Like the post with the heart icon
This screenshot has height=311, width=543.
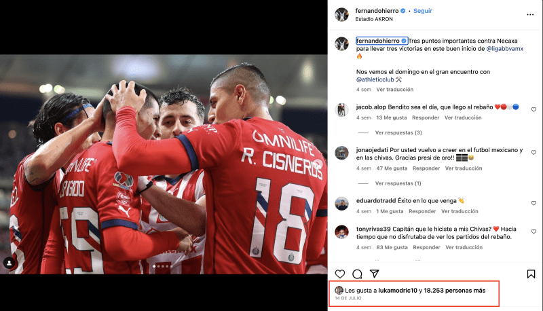tap(340, 274)
